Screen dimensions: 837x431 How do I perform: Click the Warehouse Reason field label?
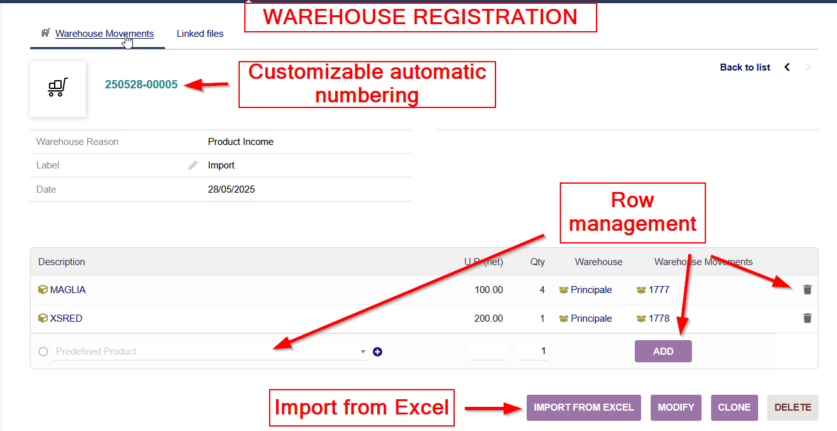(x=78, y=142)
